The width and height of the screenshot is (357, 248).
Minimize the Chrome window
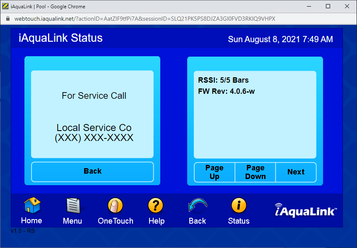(x=309, y=6)
